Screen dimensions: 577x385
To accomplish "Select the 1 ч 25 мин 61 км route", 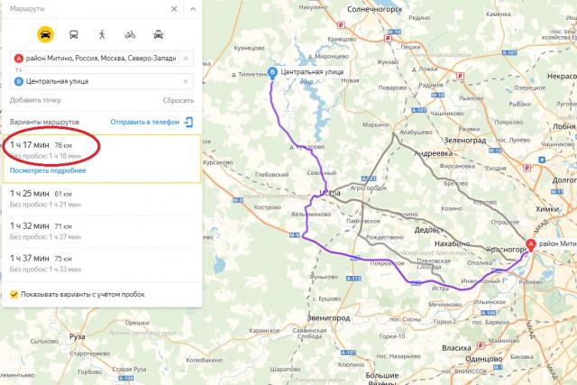I will coord(102,199).
